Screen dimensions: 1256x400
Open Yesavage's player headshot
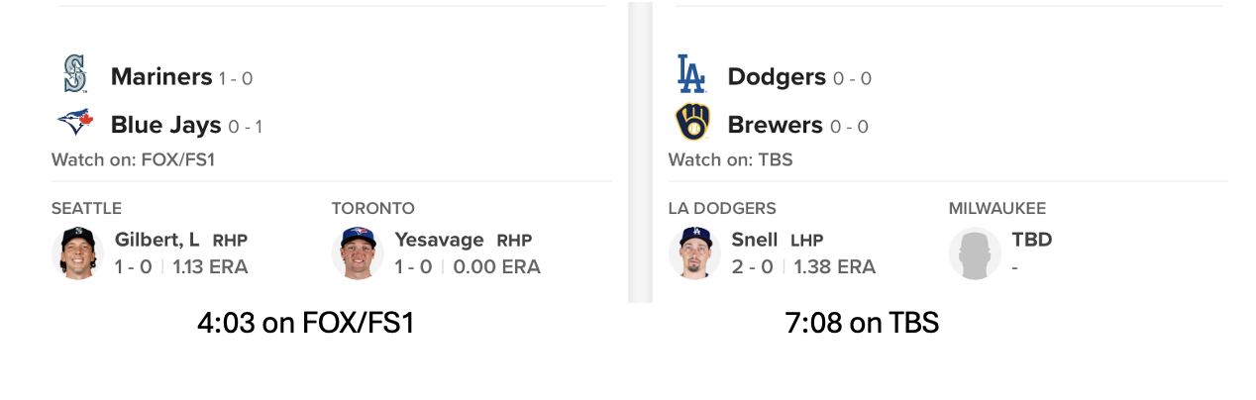(358, 252)
